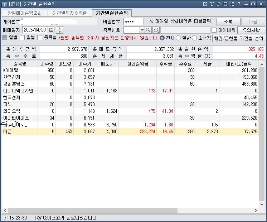Enable the 종목별 checkbox
267x222 pixels.
point(40,38)
